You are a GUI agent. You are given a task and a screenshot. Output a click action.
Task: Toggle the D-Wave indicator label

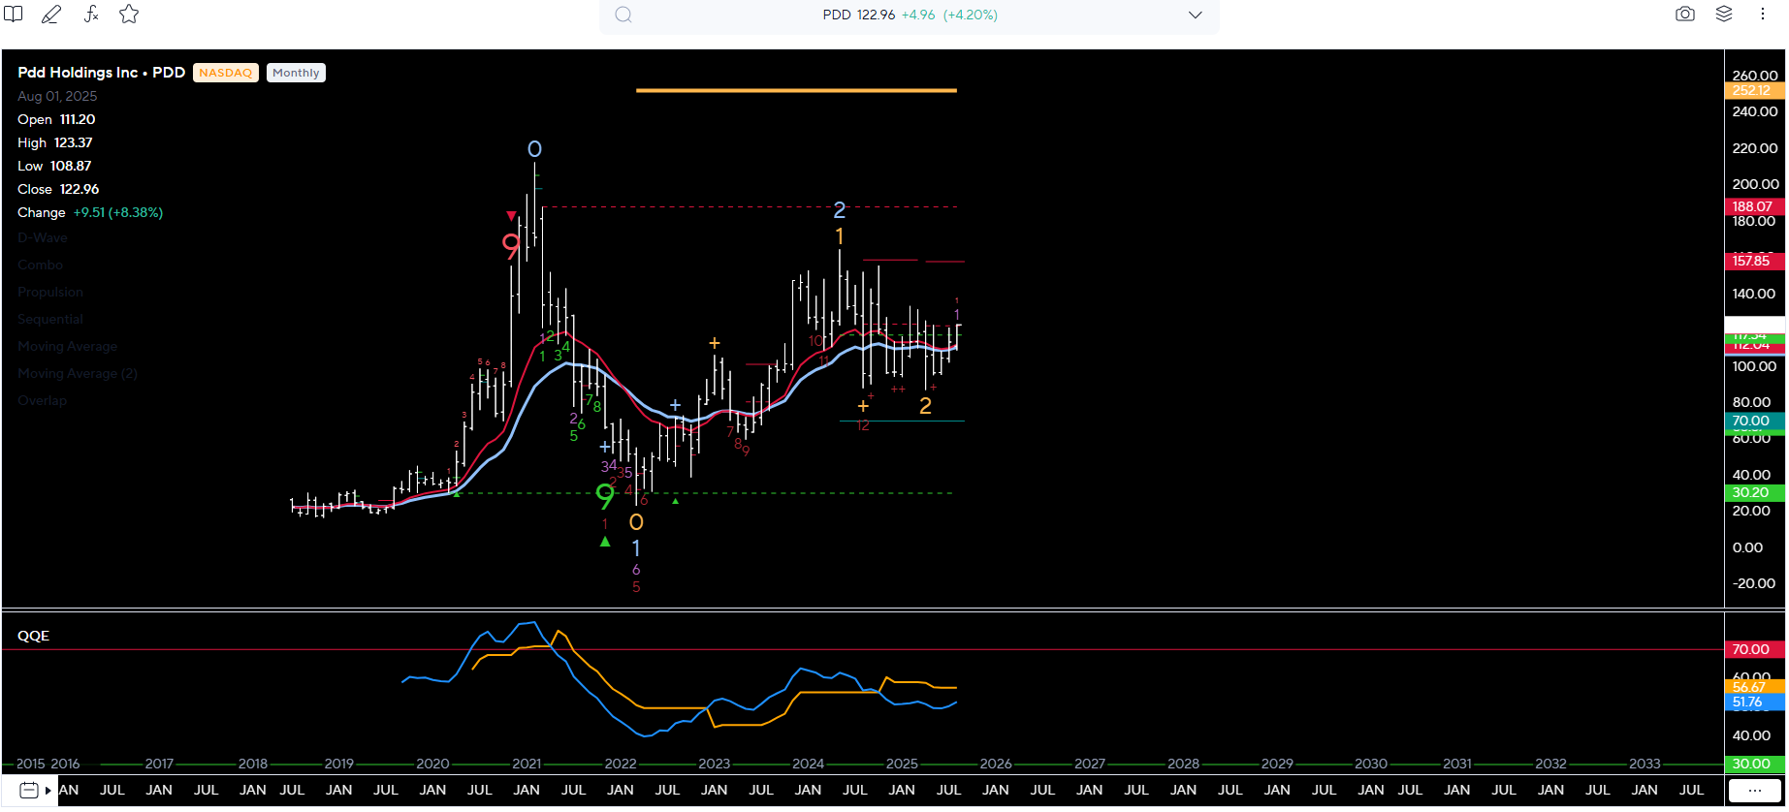tap(43, 238)
